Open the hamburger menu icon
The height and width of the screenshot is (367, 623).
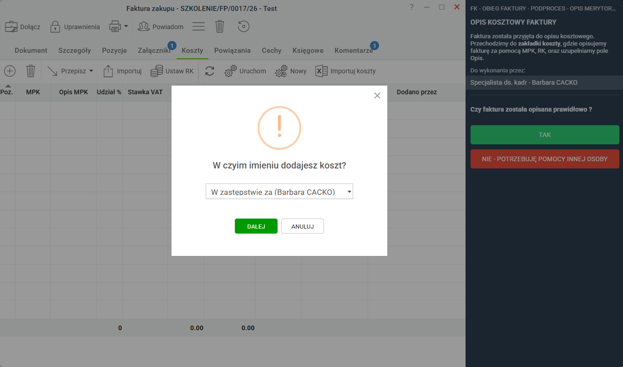pyautogui.click(x=198, y=26)
